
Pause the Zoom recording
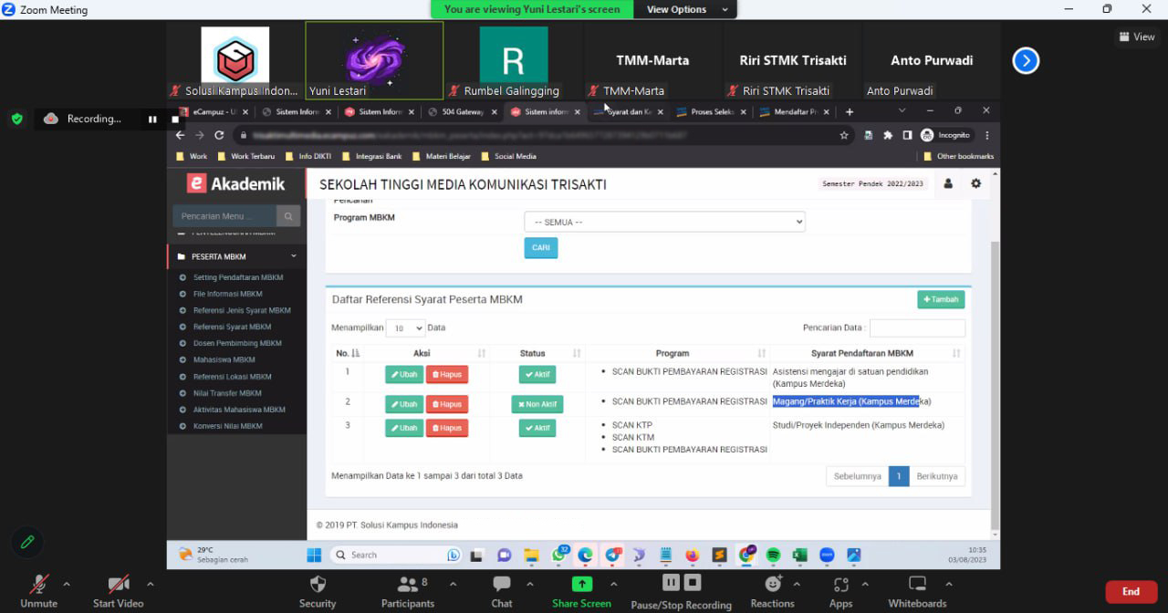[671, 582]
